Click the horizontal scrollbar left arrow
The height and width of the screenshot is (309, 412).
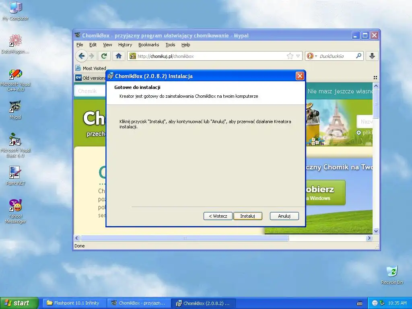click(x=77, y=238)
